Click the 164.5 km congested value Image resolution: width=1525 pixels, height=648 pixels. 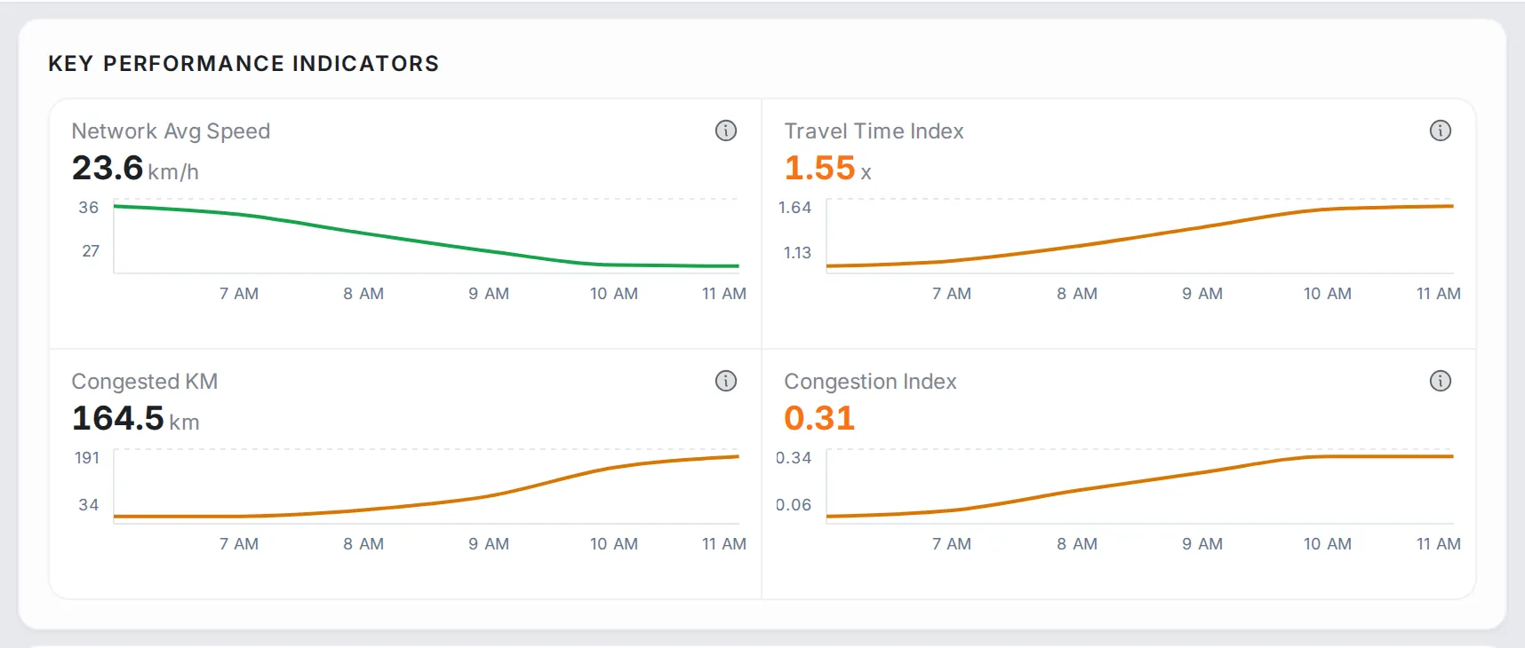pos(135,418)
